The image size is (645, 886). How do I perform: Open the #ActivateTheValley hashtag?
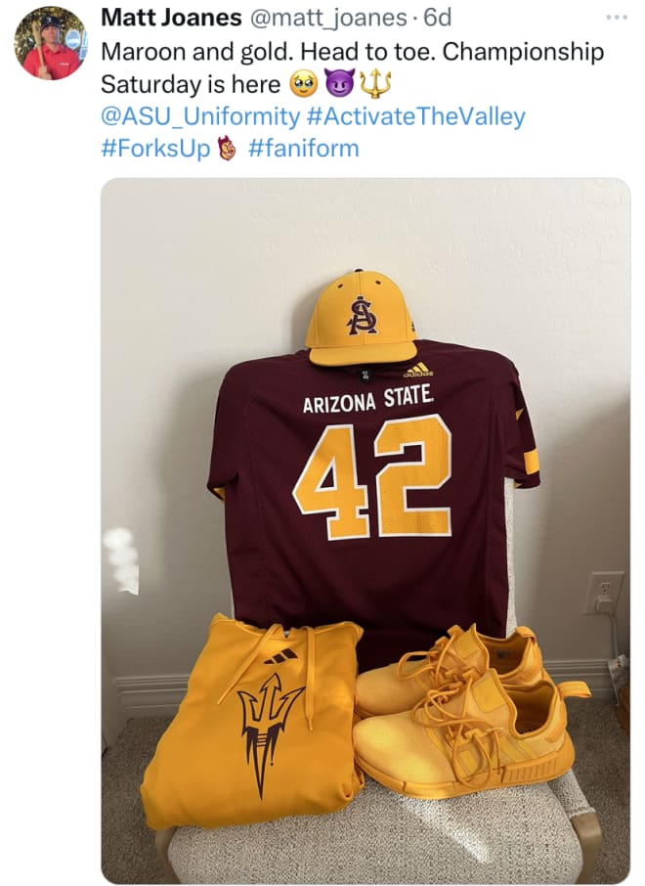point(415,117)
